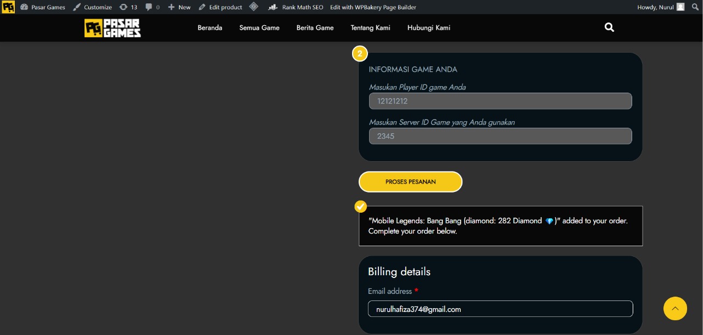
Task: Click the Email address input field
Action: tap(500, 309)
